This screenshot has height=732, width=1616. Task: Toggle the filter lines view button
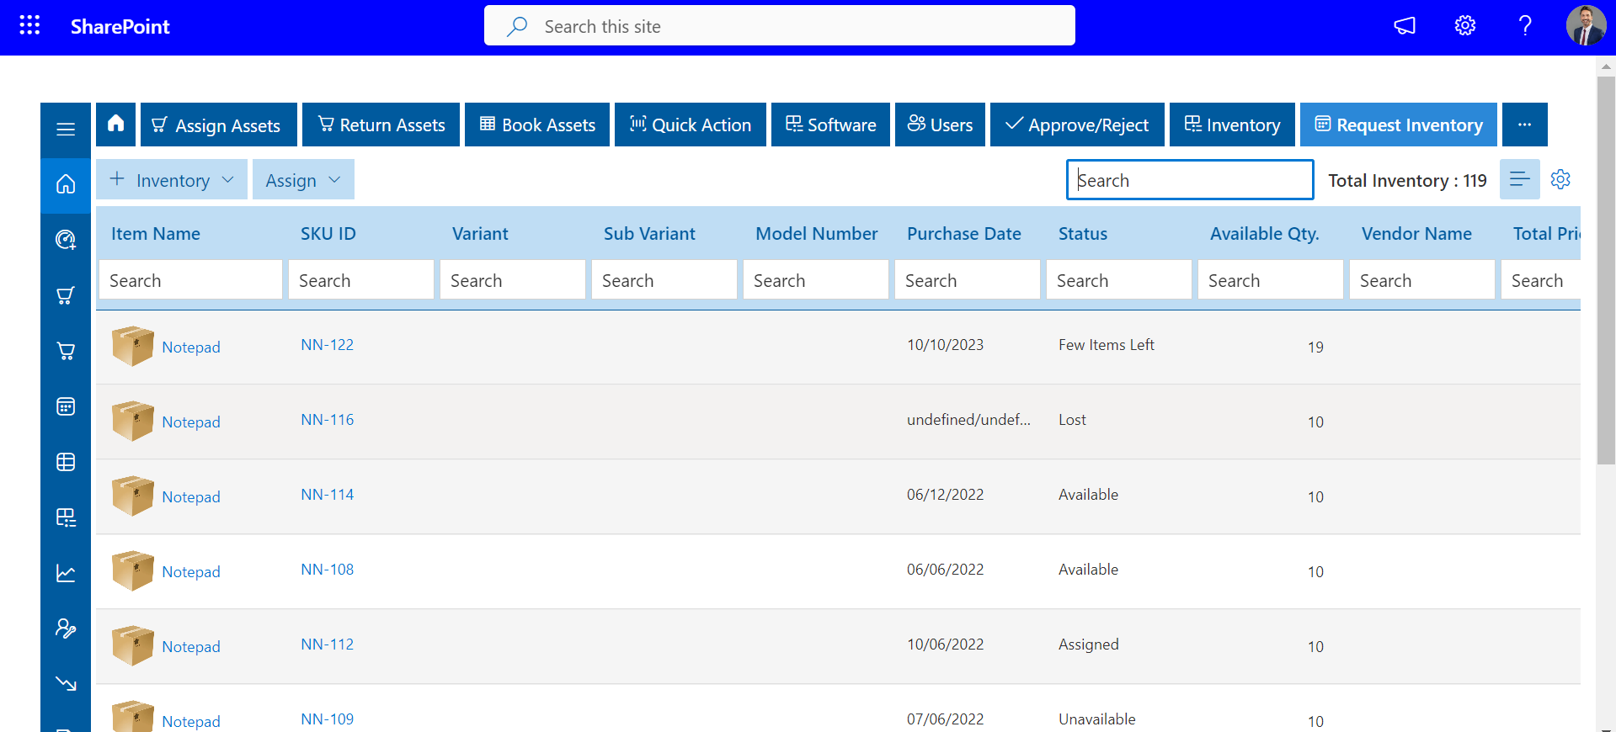[1519, 180]
